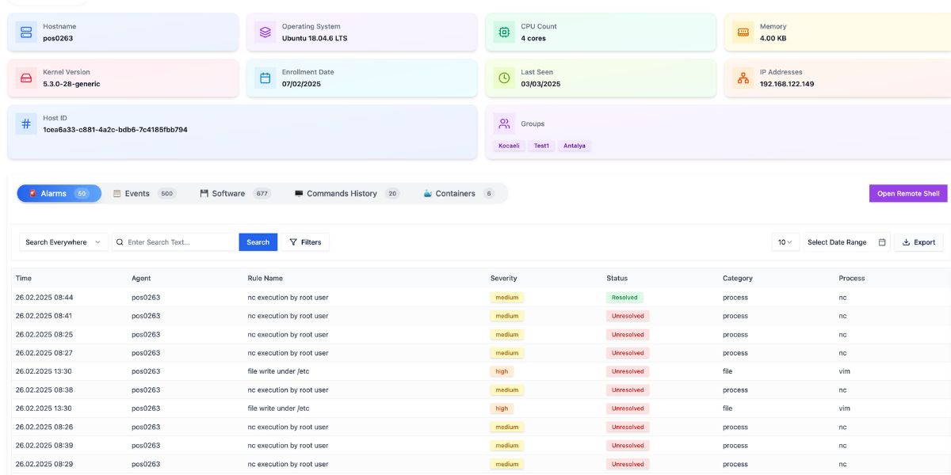Click the Groups people icon
This screenshot has width=951, height=475.
click(x=504, y=123)
